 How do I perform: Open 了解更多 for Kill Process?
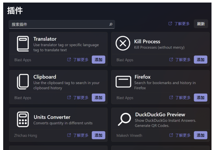tap(183, 60)
